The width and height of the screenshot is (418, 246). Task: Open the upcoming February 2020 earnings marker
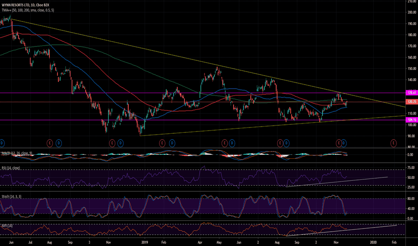tap(393, 143)
